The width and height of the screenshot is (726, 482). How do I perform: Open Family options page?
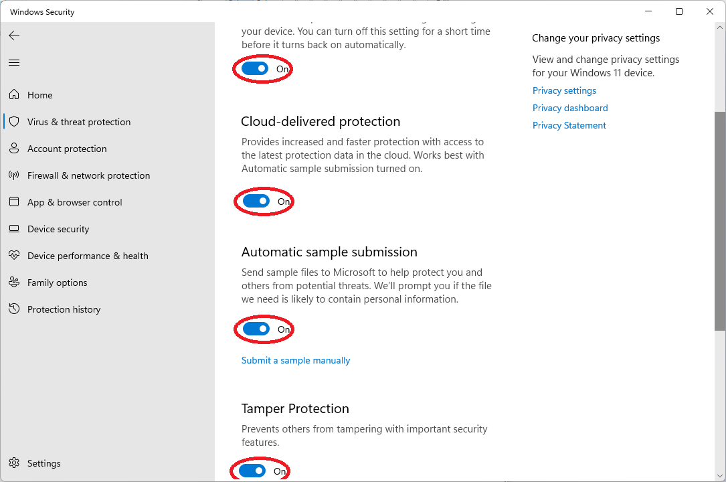click(57, 283)
